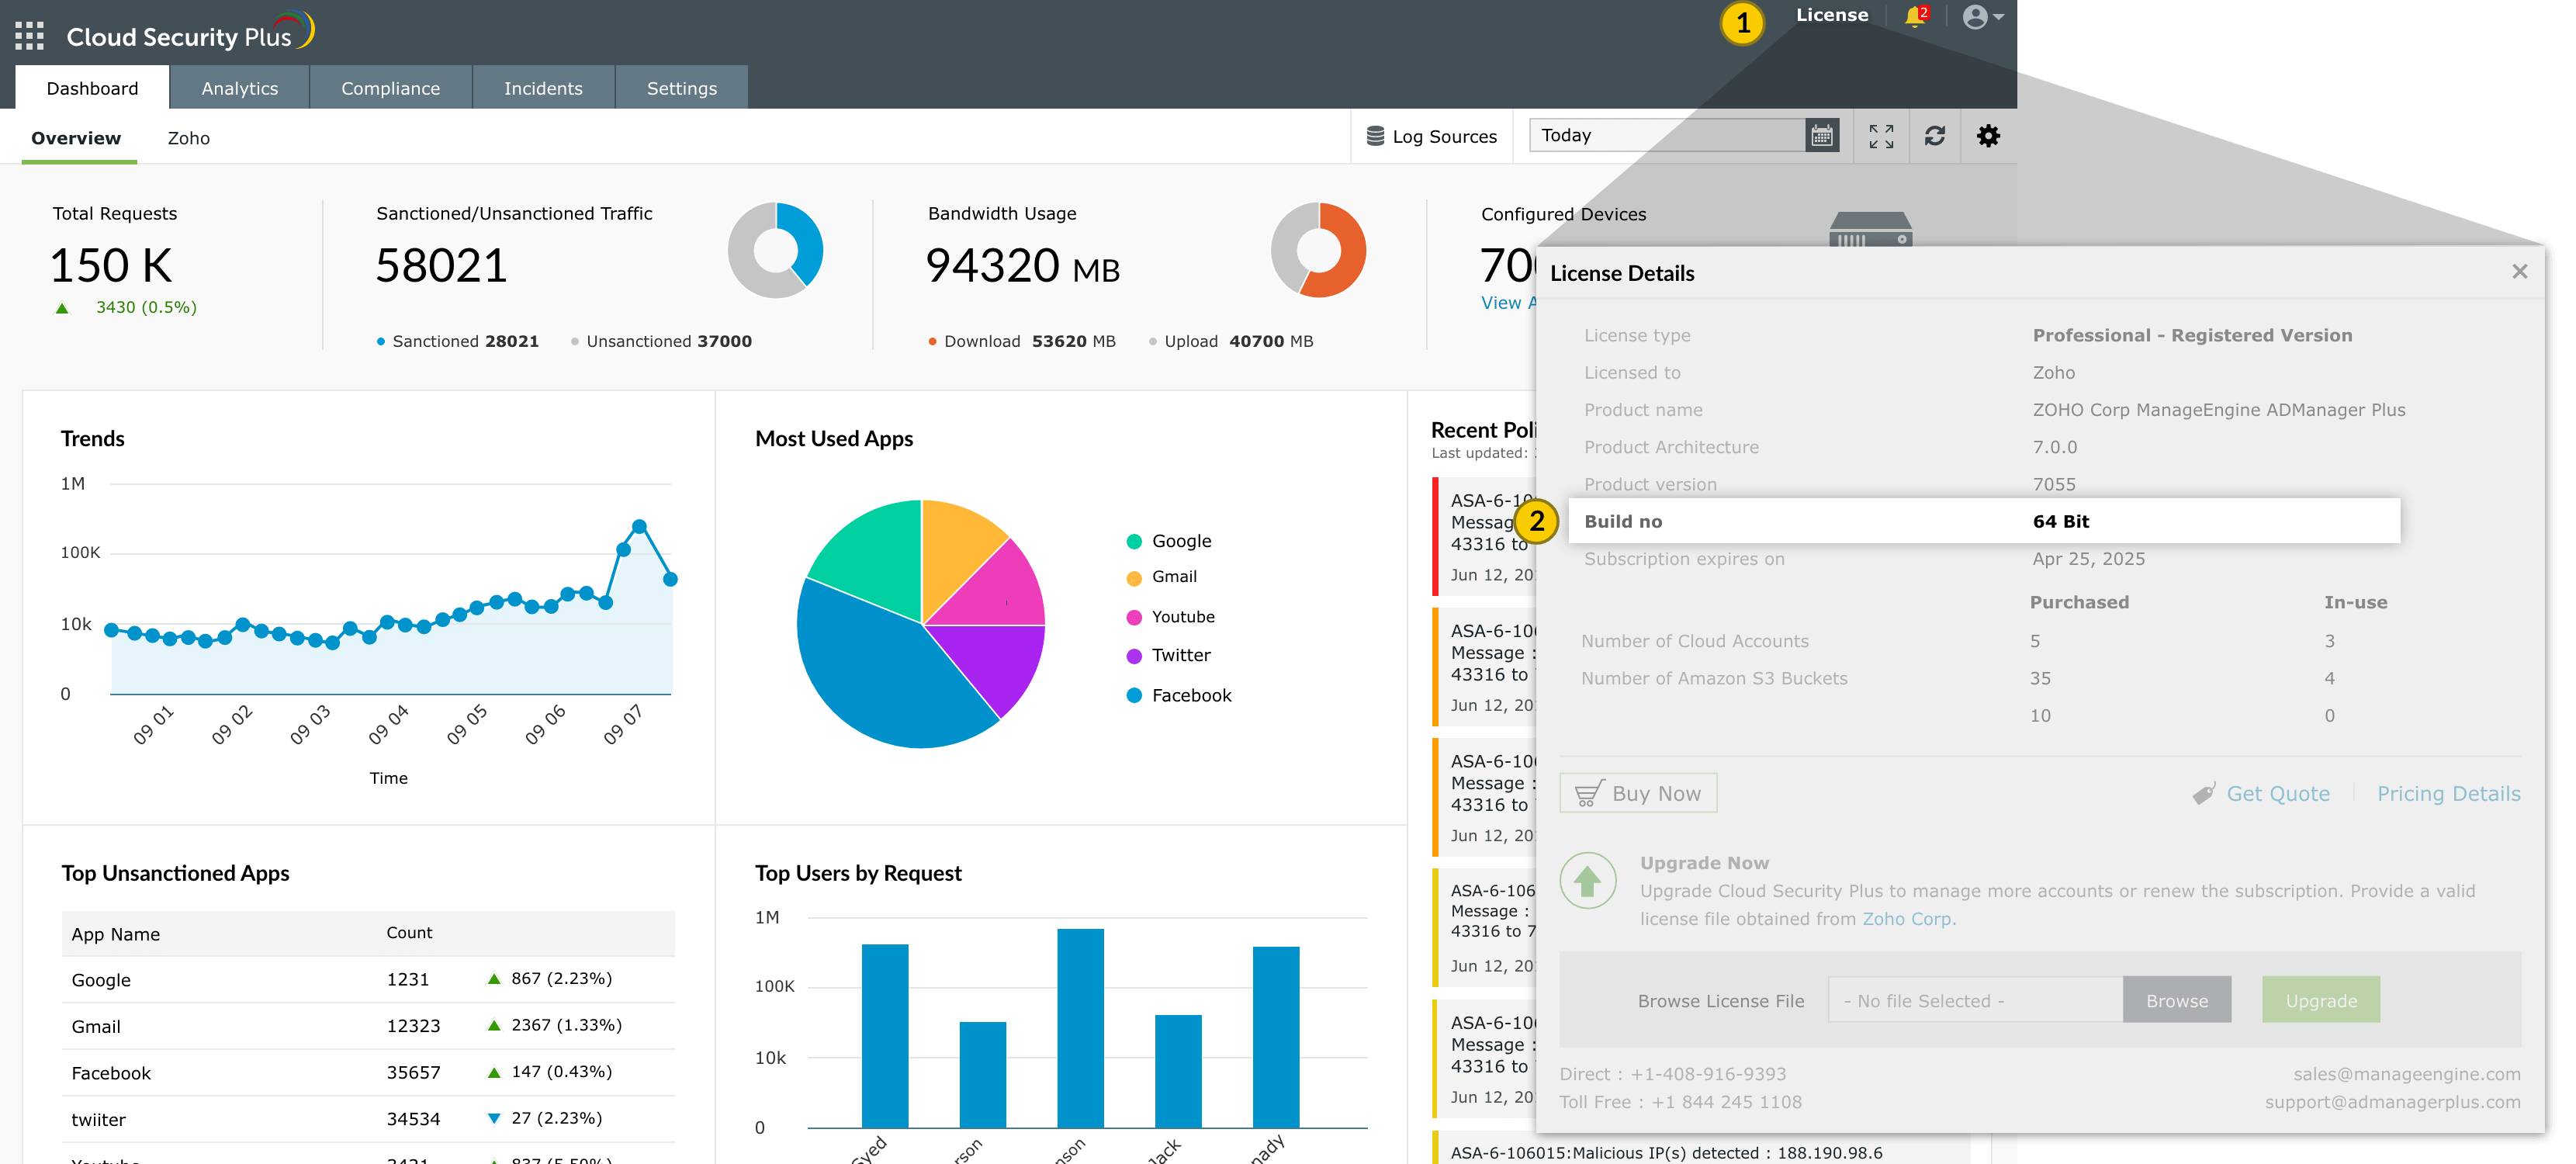2576x1164 pixels.
Task: Refresh the dashboard data
Action: [1934, 136]
